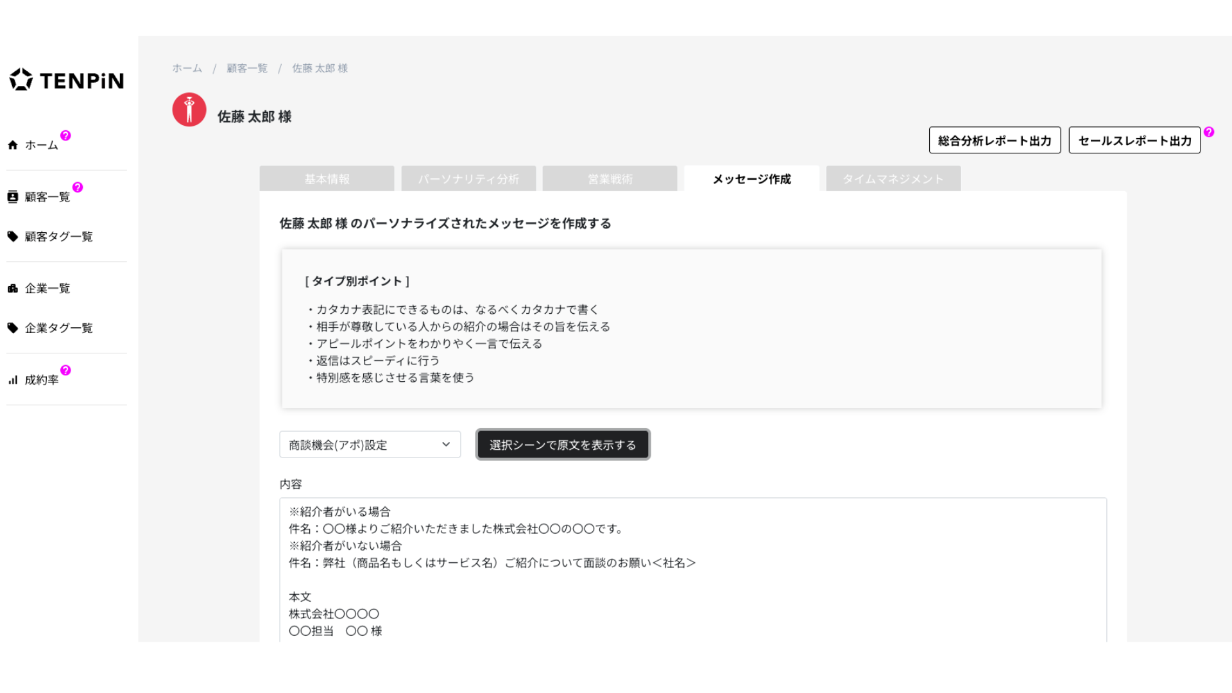The image size is (1232, 693).
Task: Open the パーソナリティ分析 tab
Action: pos(468,179)
